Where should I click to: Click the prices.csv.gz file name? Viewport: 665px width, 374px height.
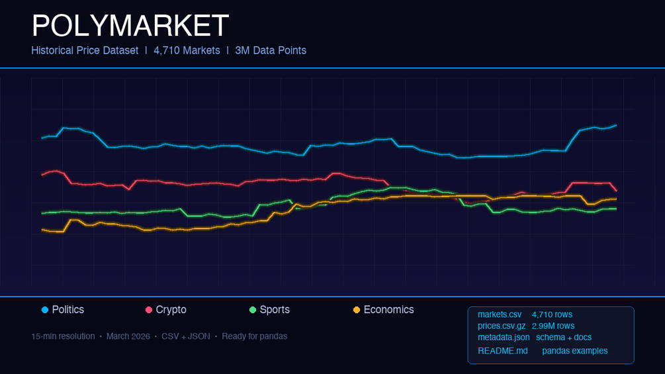pyautogui.click(x=502, y=326)
